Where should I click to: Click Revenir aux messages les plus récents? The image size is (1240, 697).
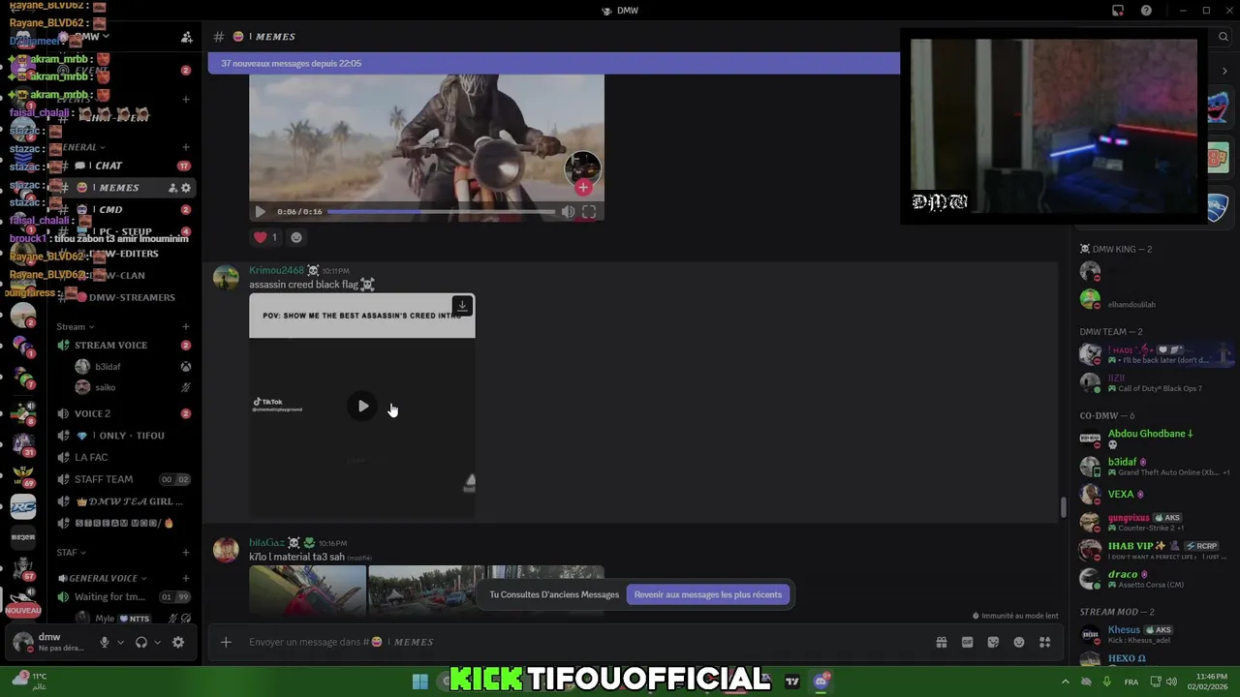point(708,594)
